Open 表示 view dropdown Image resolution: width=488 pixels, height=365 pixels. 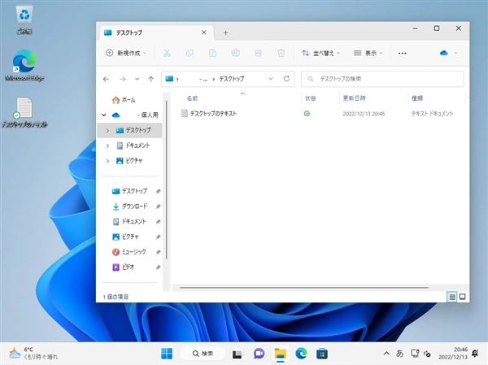(368, 53)
